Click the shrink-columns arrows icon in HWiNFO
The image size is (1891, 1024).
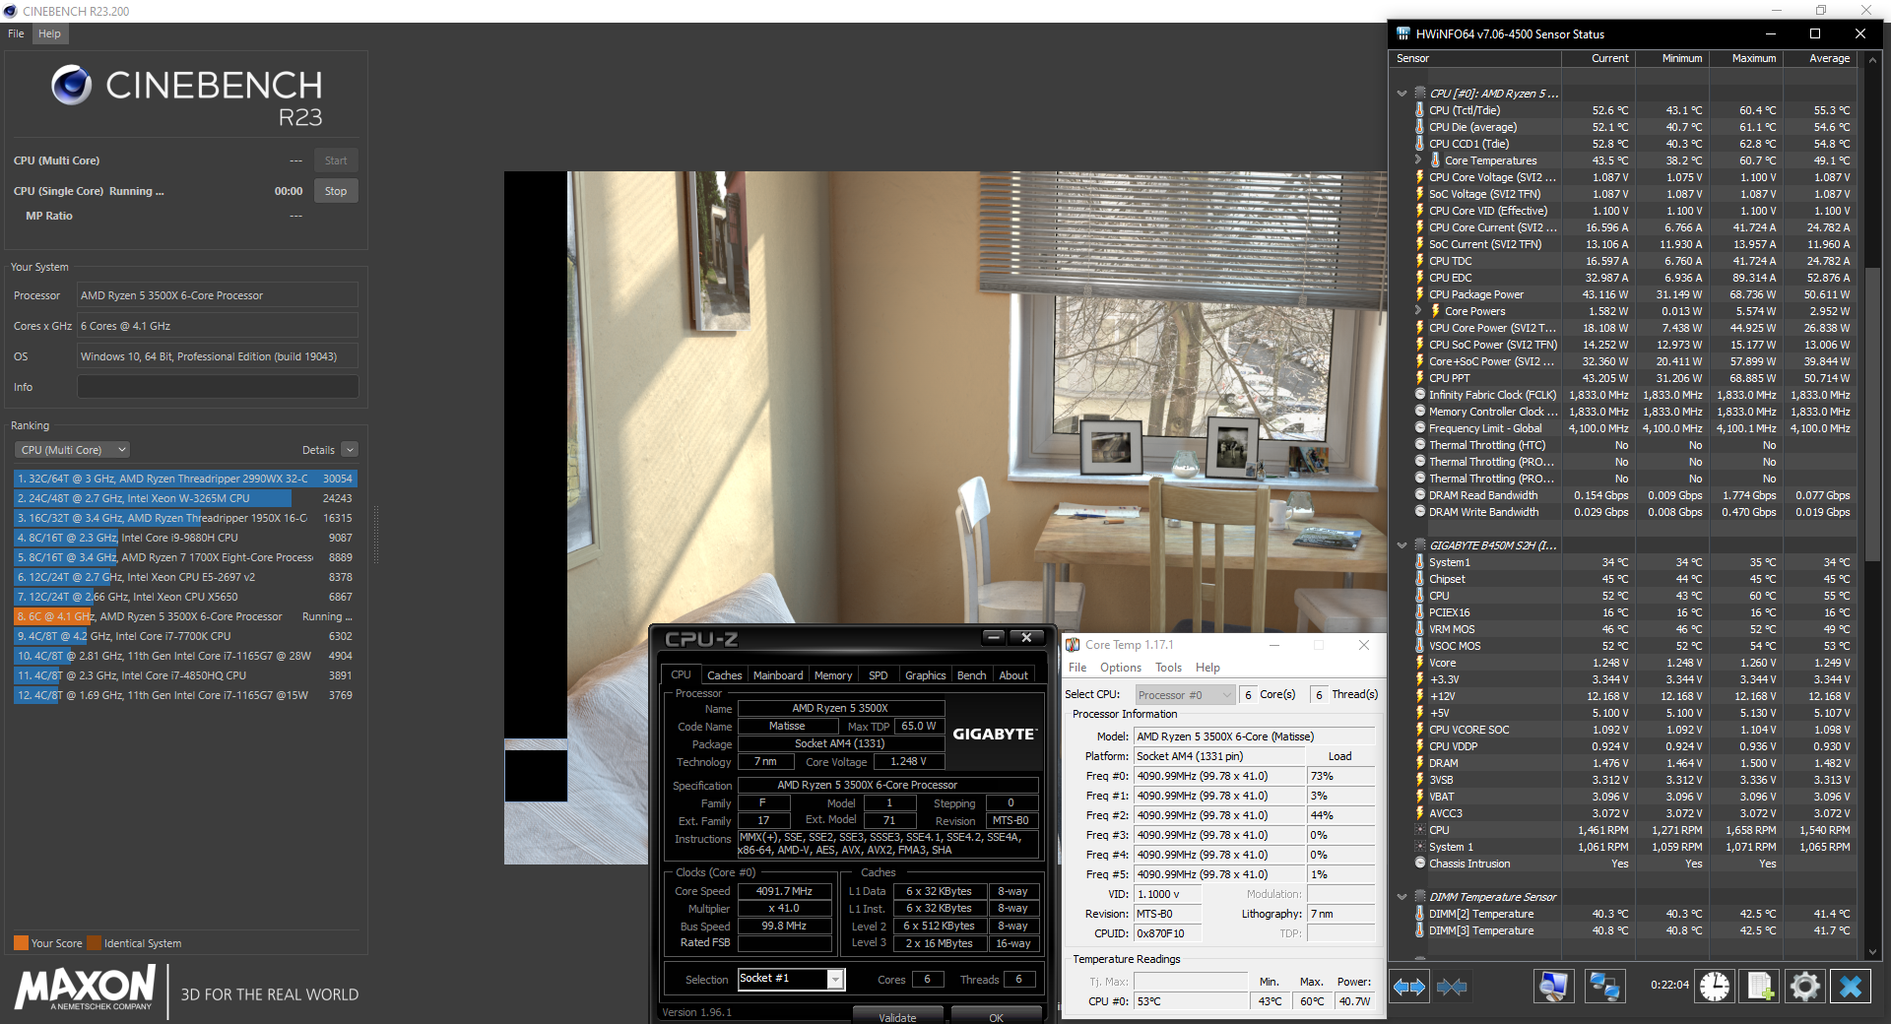(x=1452, y=986)
